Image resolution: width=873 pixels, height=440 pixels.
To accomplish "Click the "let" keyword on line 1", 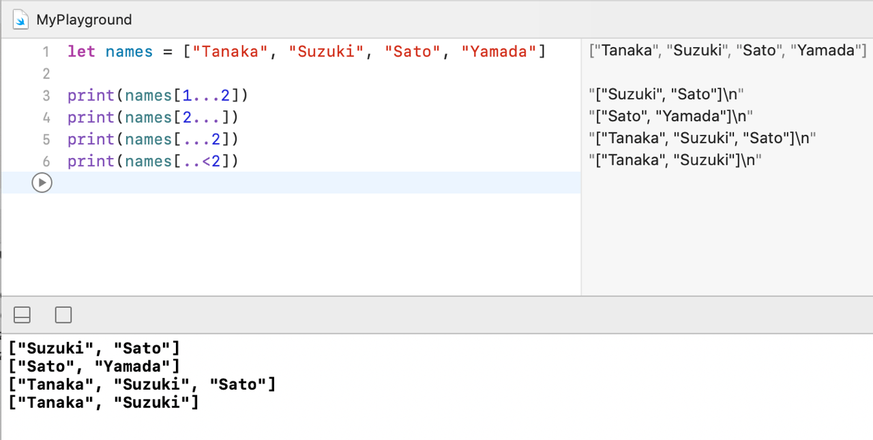I will coord(81,52).
